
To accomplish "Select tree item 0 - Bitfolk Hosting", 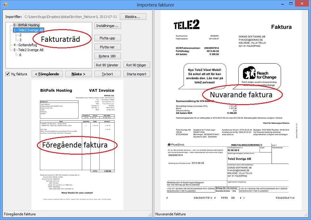I will point(26,25).
